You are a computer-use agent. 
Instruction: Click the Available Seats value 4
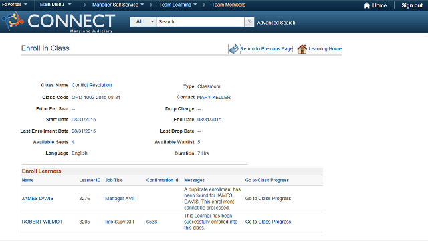[73, 142]
